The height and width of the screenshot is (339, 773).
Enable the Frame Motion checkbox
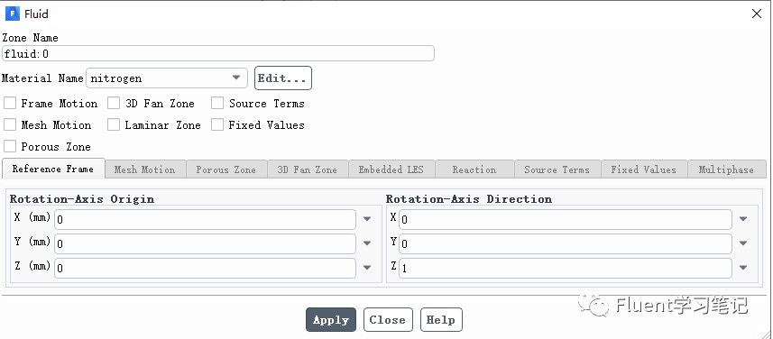(10, 104)
